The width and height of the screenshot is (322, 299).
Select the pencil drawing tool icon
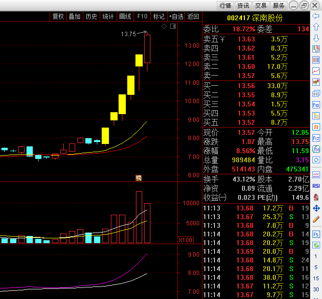point(316,219)
